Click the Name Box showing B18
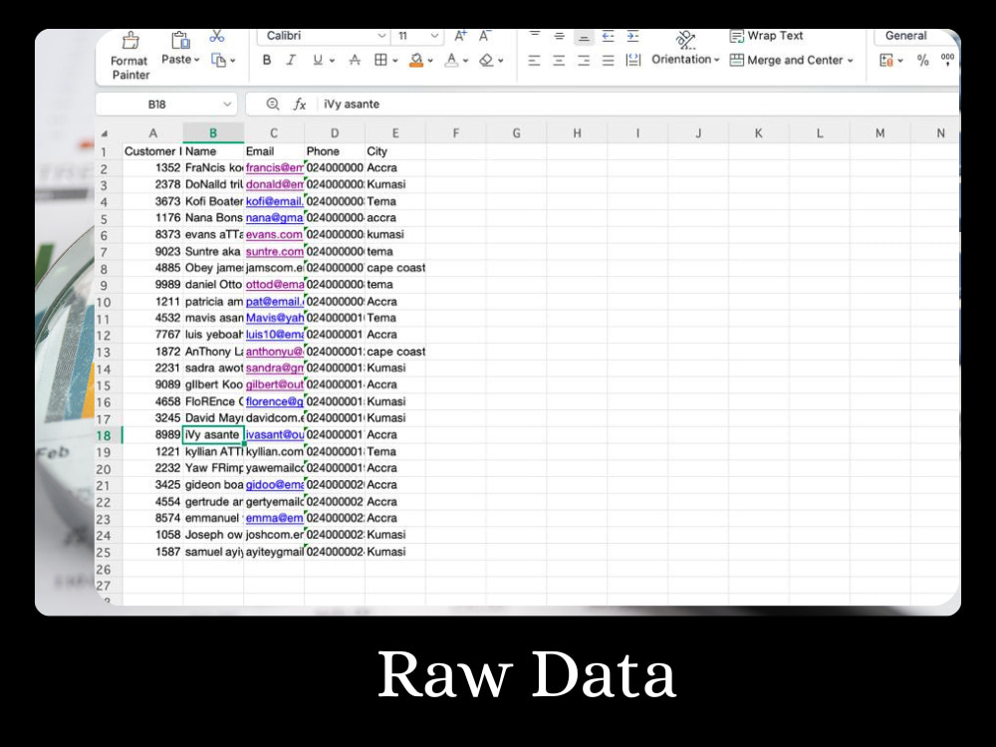996x747 pixels. tap(166, 104)
